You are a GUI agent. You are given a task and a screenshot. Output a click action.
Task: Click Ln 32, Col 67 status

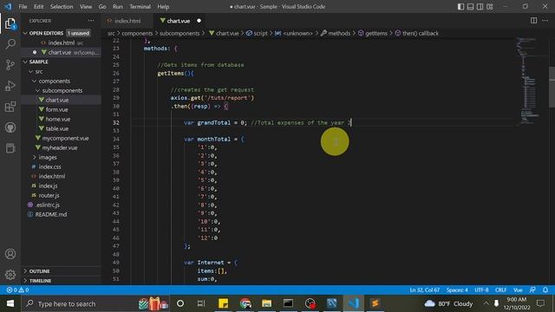tap(424, 289)
